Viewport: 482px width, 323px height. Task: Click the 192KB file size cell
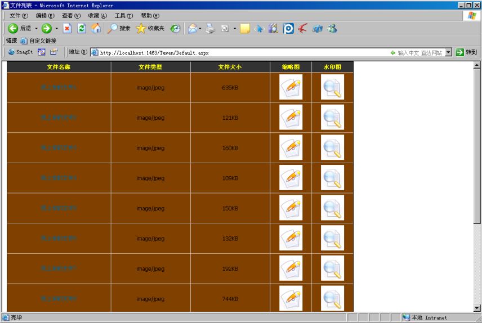(230, 268)
